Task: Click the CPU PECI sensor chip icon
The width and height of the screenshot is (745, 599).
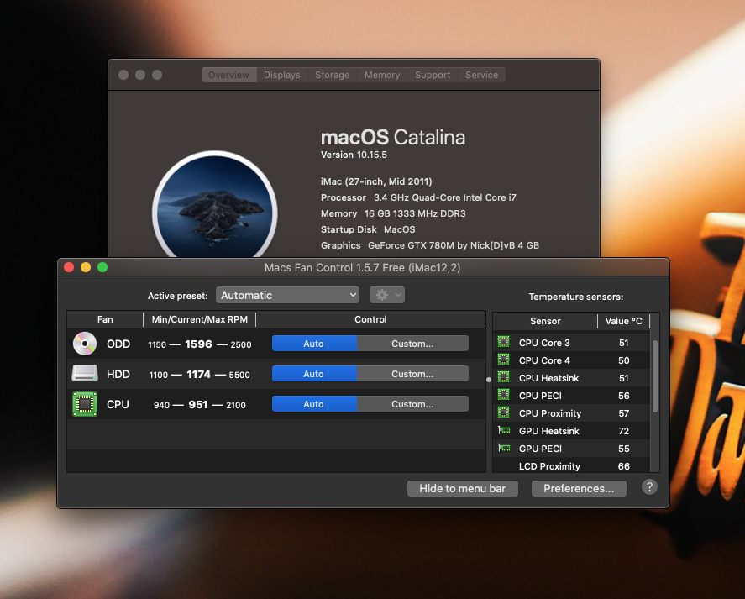Action: pos(504,395)
